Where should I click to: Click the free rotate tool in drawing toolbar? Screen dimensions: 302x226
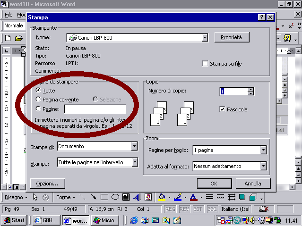46,197
